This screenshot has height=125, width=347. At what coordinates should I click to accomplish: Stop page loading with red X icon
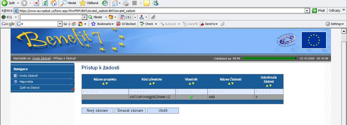pyautogui.click(x=37, y=3)
